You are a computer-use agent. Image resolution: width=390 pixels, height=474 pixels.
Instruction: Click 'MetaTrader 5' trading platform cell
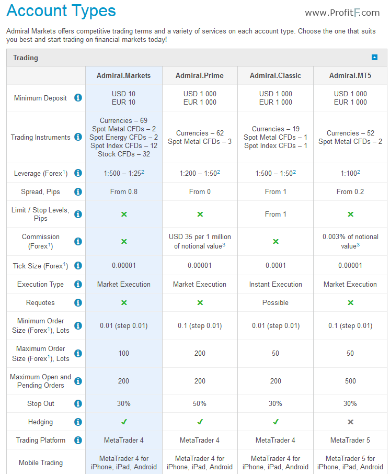[350, 440]
